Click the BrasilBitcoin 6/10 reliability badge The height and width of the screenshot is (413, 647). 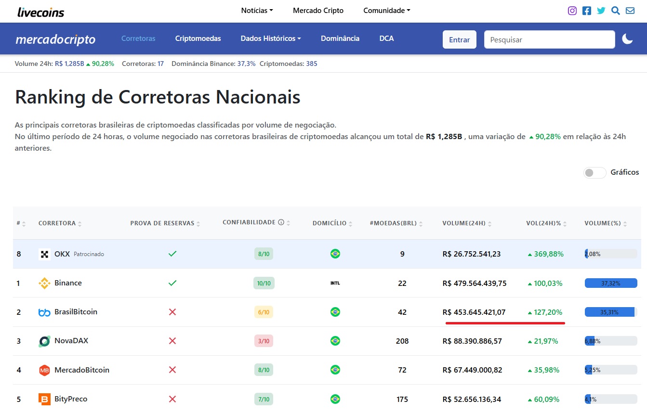click(x=264, y=312)
